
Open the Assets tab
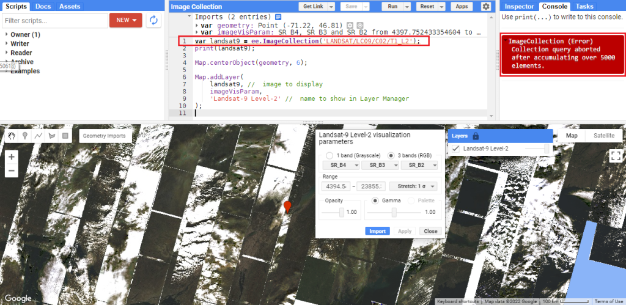70,6
